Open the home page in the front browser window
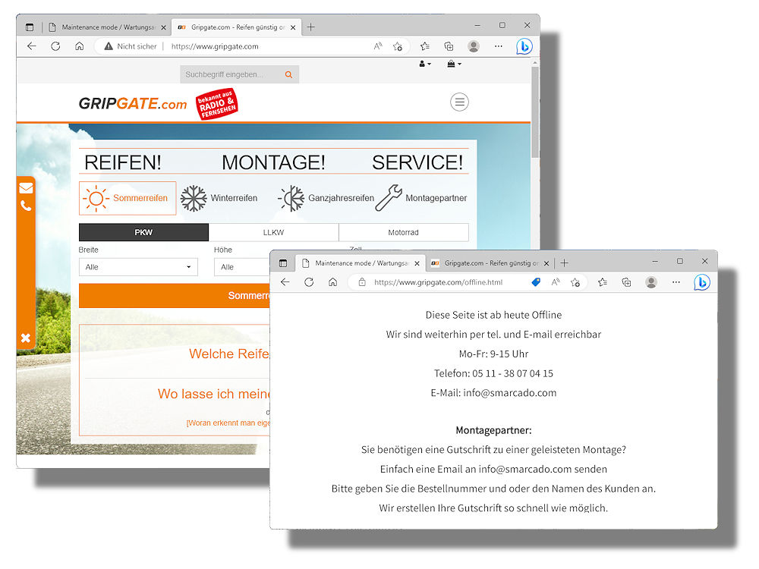759x569 pixels. point(332,282)
